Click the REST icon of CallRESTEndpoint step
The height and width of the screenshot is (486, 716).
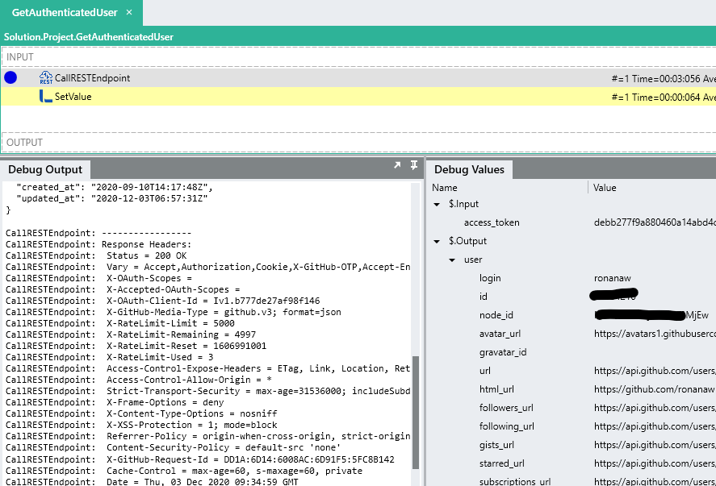pos(46,78)
